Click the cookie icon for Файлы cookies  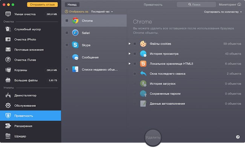(x=143, y=44)
